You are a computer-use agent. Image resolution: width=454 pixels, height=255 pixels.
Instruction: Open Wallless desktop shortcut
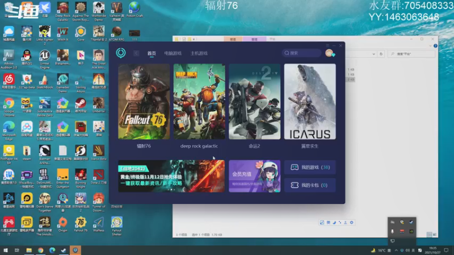click(x=99, y=224)
